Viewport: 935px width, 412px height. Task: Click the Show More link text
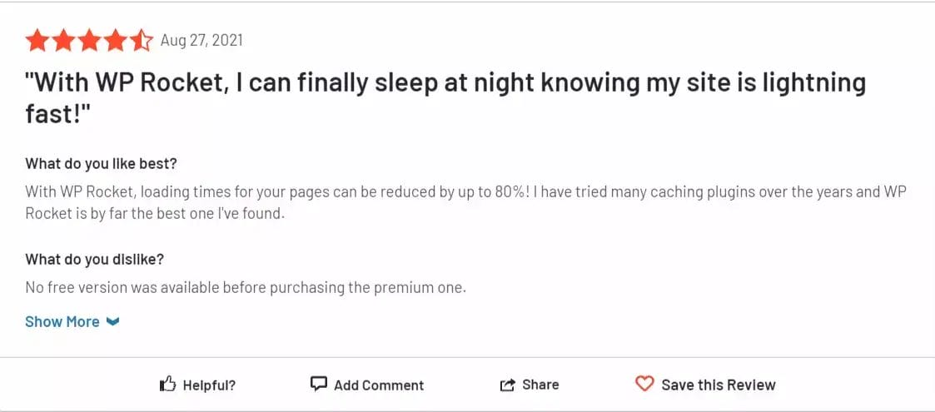tap(62, 321)
